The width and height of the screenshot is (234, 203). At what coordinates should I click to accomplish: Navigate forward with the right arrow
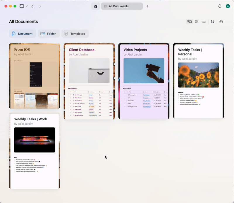[x=40, y=6]
